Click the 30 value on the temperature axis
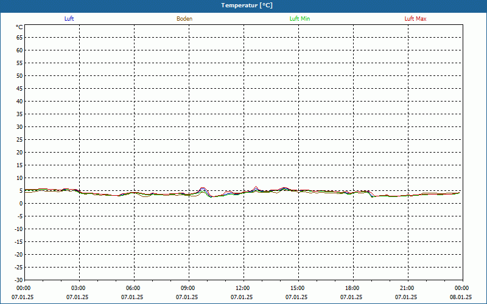The image size is (487, 304). (x=19, y=127)
